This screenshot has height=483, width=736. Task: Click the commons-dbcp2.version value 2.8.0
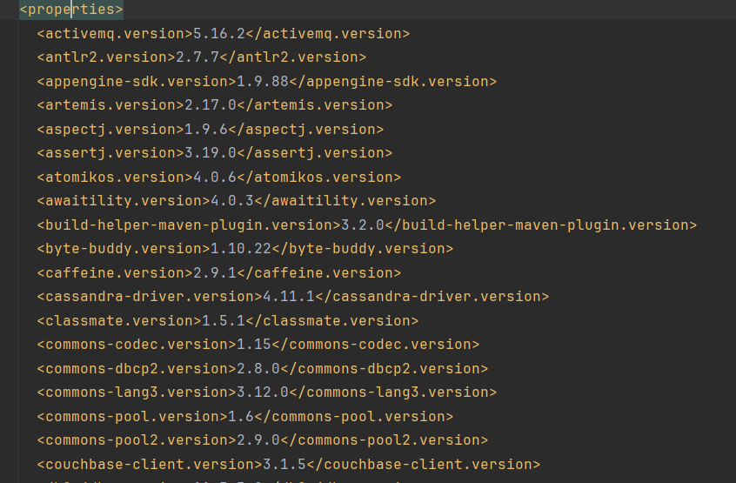(258, 369)
